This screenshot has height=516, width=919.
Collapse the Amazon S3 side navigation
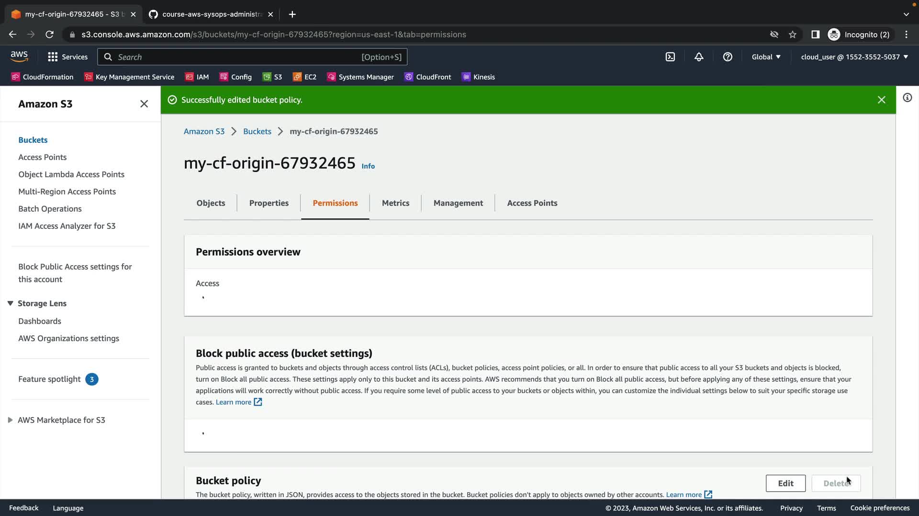[144, 104]
